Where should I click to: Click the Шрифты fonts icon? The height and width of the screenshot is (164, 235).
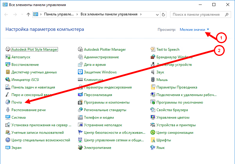(x=153, y=140)
